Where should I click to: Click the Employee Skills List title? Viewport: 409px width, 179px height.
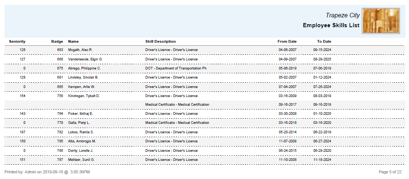[331, 26]
